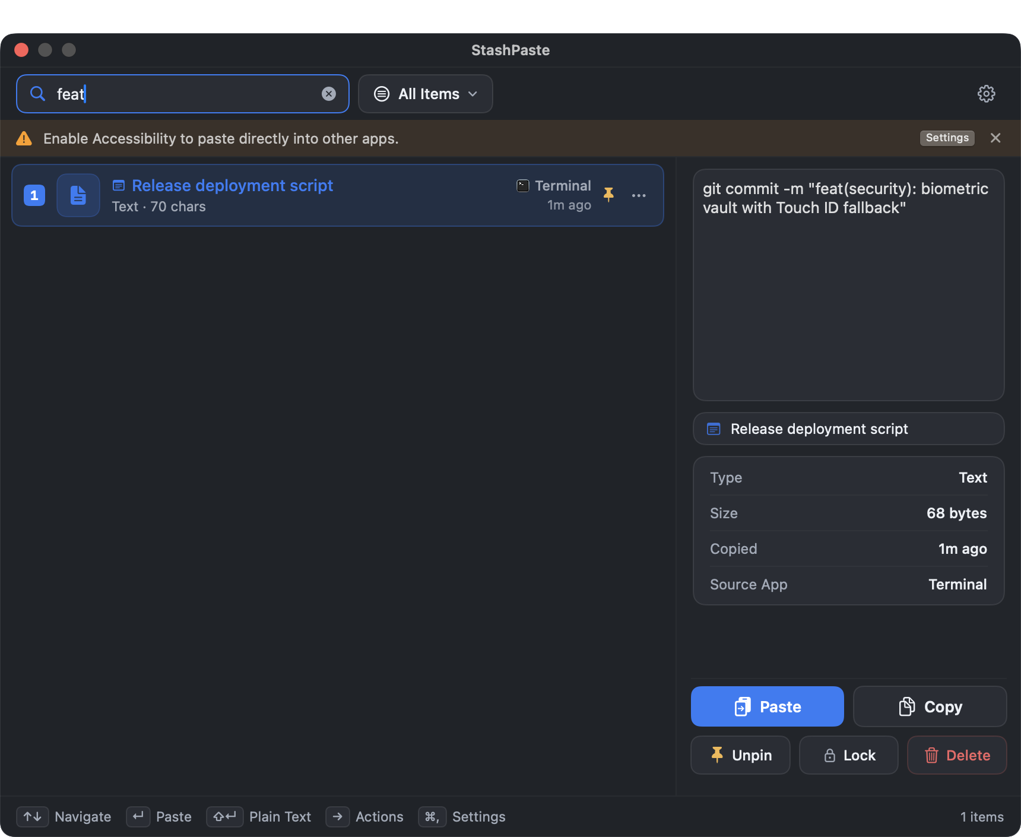Image resolution: width=1021 pixels, height=837 pixels.
Task: Open Settings from the Accessibility banner
Action: pos(947,138)
